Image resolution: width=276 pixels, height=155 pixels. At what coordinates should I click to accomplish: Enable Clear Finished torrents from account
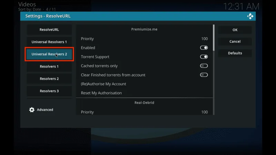coord(204,75)
